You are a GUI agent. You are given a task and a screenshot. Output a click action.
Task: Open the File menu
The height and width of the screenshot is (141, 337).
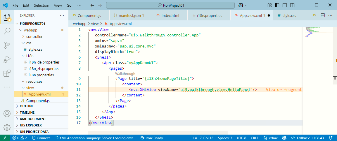(15, 5)
